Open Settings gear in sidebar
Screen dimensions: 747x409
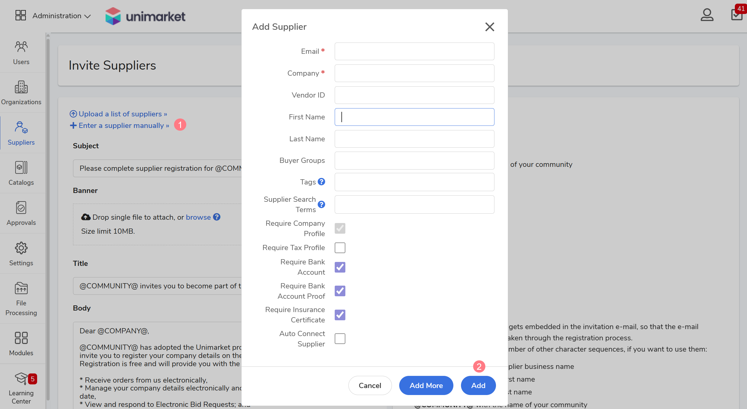point(21,254)
